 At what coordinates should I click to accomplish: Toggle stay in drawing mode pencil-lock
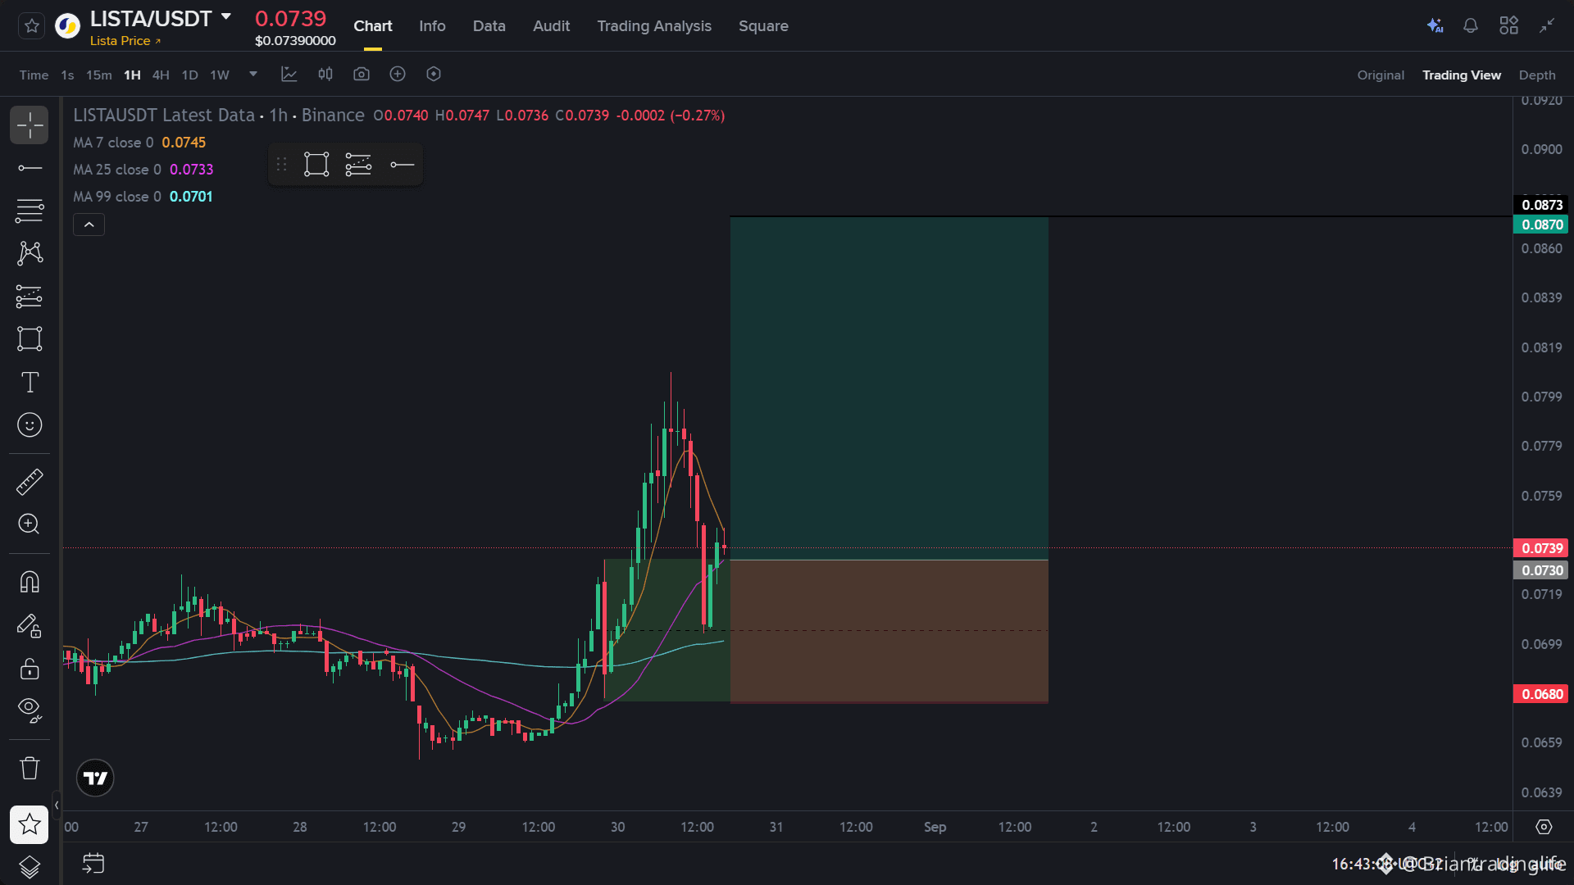click(x=30, y=626)
